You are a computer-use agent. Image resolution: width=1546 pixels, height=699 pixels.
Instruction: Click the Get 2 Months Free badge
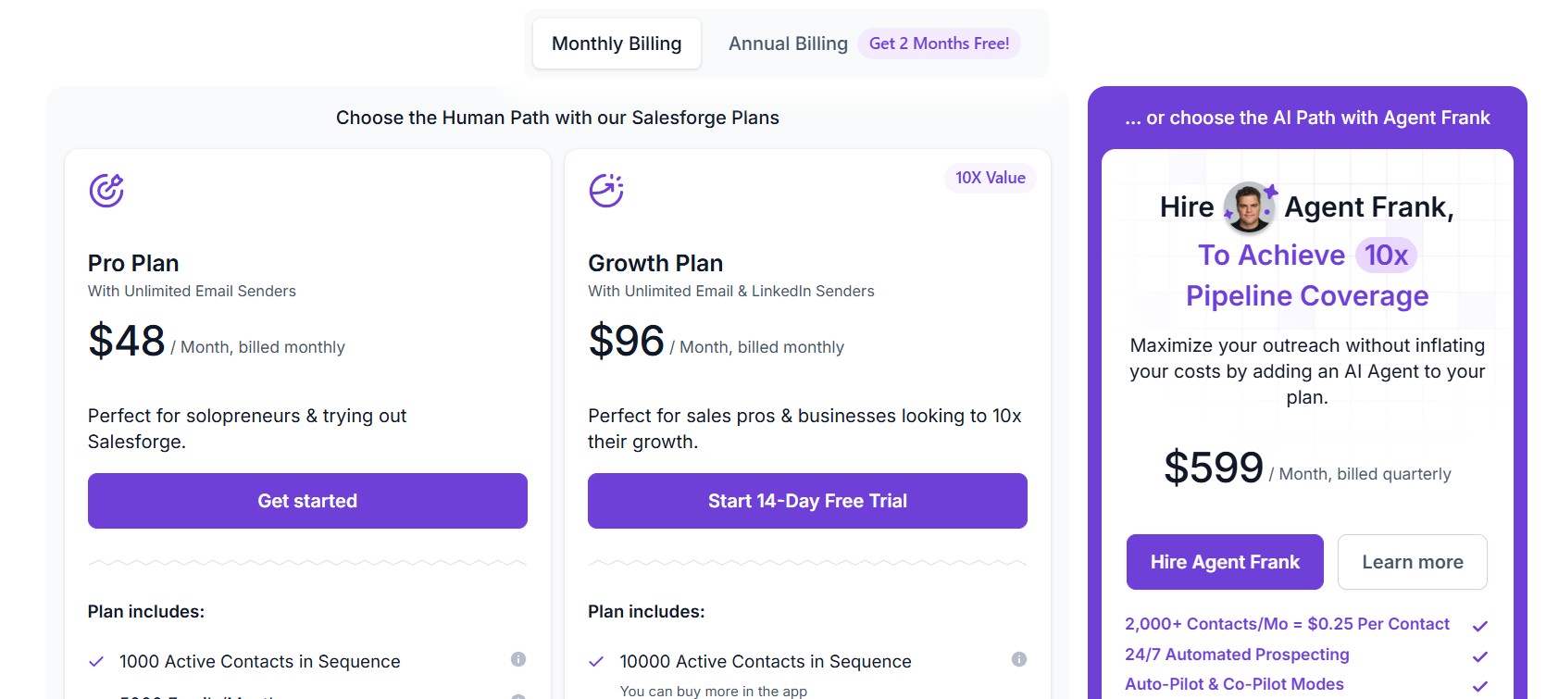[939, 43]
